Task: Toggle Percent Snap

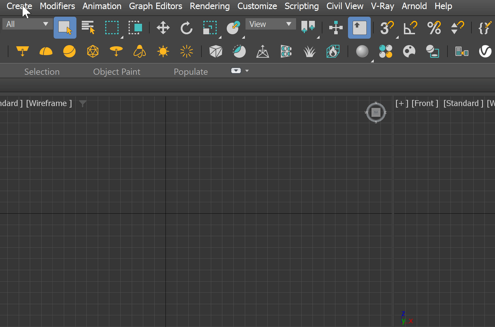Action: [x=434, y=28]
